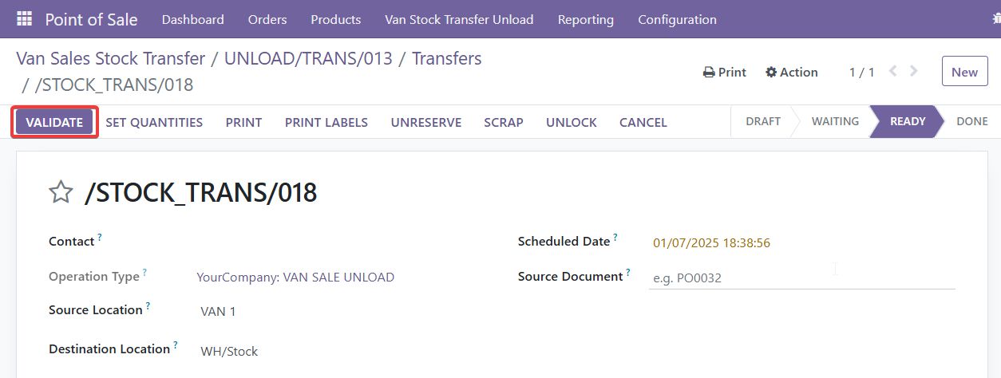Image resolution: width=1001 pixels, height=378 pixels.
Task: Click the Unreserve button
Action: (x=425, y=122)
